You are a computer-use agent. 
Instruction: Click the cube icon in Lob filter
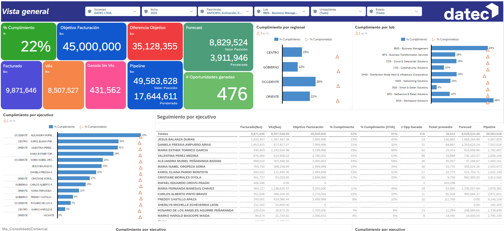258,11
